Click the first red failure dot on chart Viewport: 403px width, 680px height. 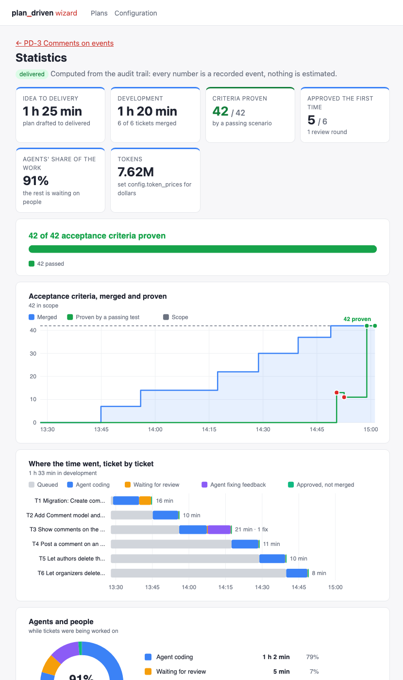click(336, 392)
